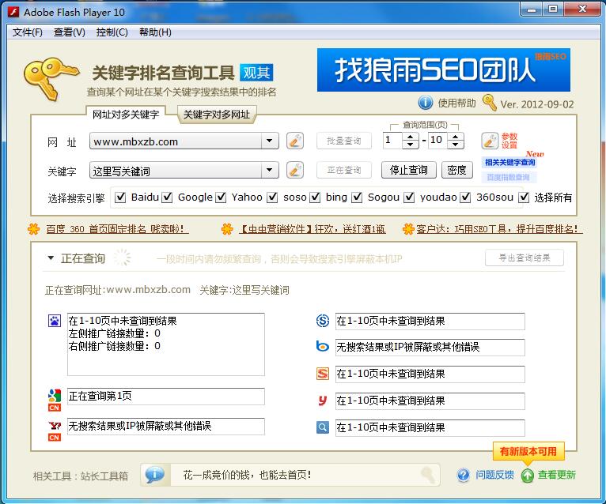This screenshot has height=504, width=606.
Task: Uncheck the Baidu search engine checkbox
Action: pyautogui.click(x=121, y=197)
